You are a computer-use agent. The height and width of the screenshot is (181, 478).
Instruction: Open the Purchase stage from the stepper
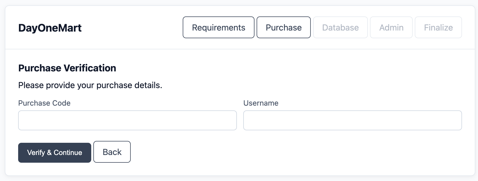(x=284, y=27)
